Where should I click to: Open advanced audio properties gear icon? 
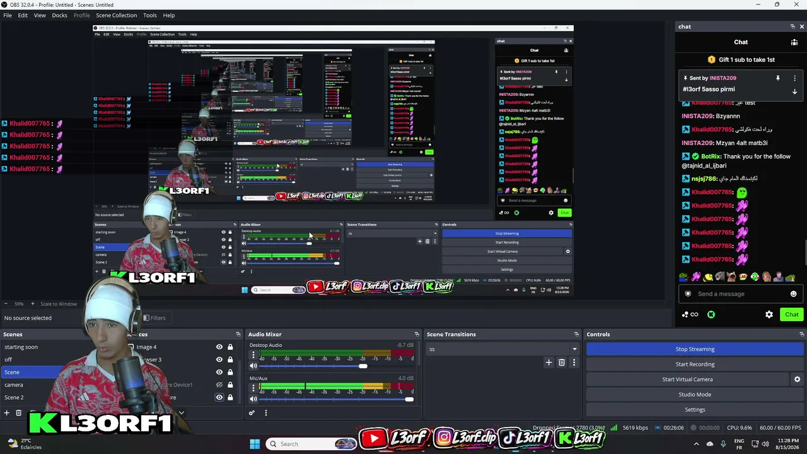[x=252, y=413]
